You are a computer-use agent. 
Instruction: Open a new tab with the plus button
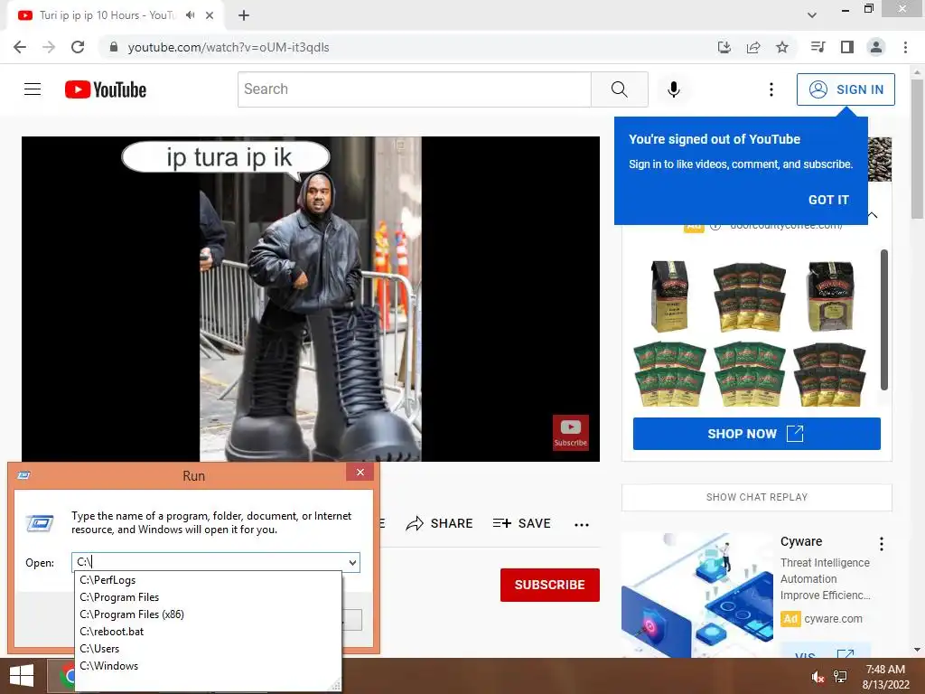pyautogui.click(x=244, y=15)
